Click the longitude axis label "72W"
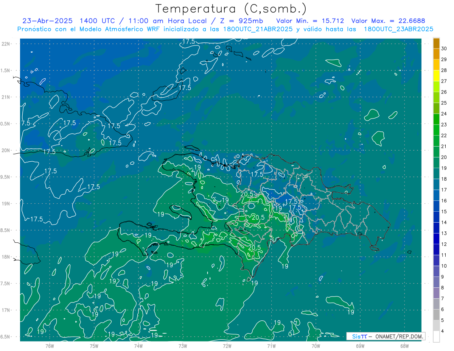The width and height of the screenshot is (454, 351). [x=227, y=346]
